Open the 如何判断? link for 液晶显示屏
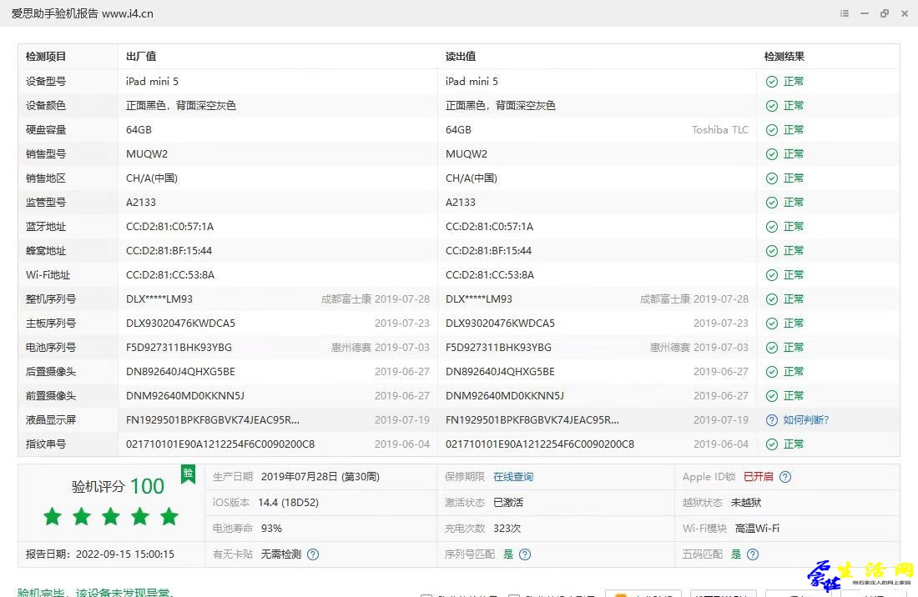The image size is (918, 597). point(805,420)
